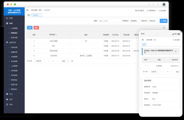Expand the 外出 menu using its arrow
184x120 pixels.
coord(22,94)
